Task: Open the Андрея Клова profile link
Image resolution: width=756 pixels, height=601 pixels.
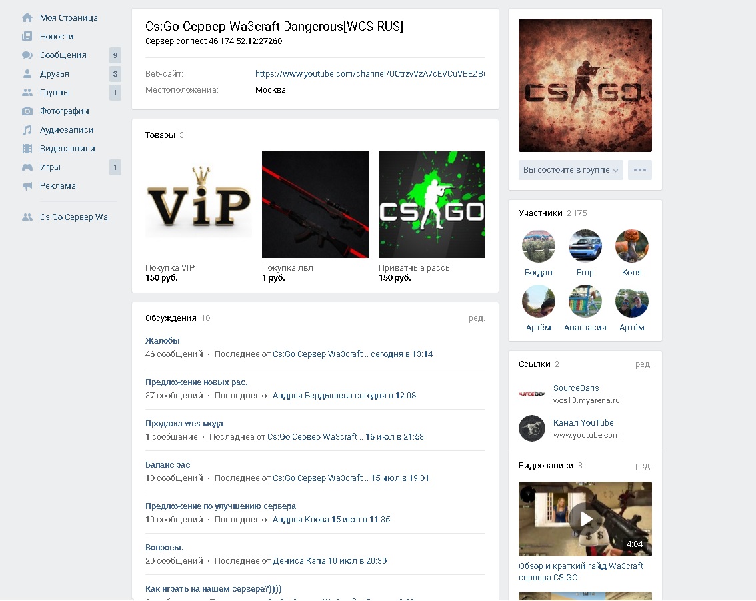Action: pos(301,520)
